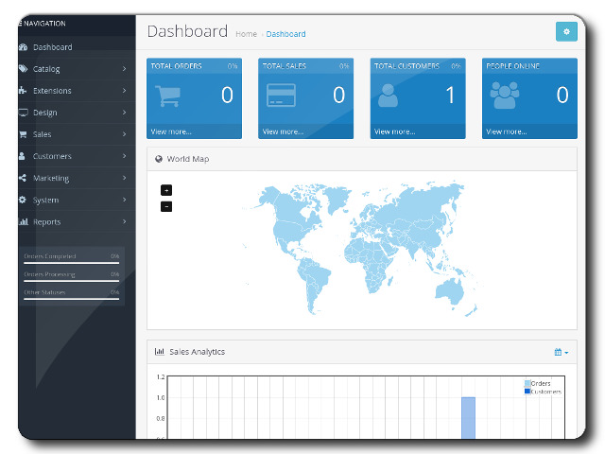Open the Sales Analytics calendar range dropdown

(562, 352)
